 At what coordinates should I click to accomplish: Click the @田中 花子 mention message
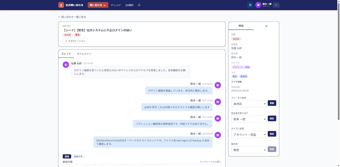click(x=177, y=107)
